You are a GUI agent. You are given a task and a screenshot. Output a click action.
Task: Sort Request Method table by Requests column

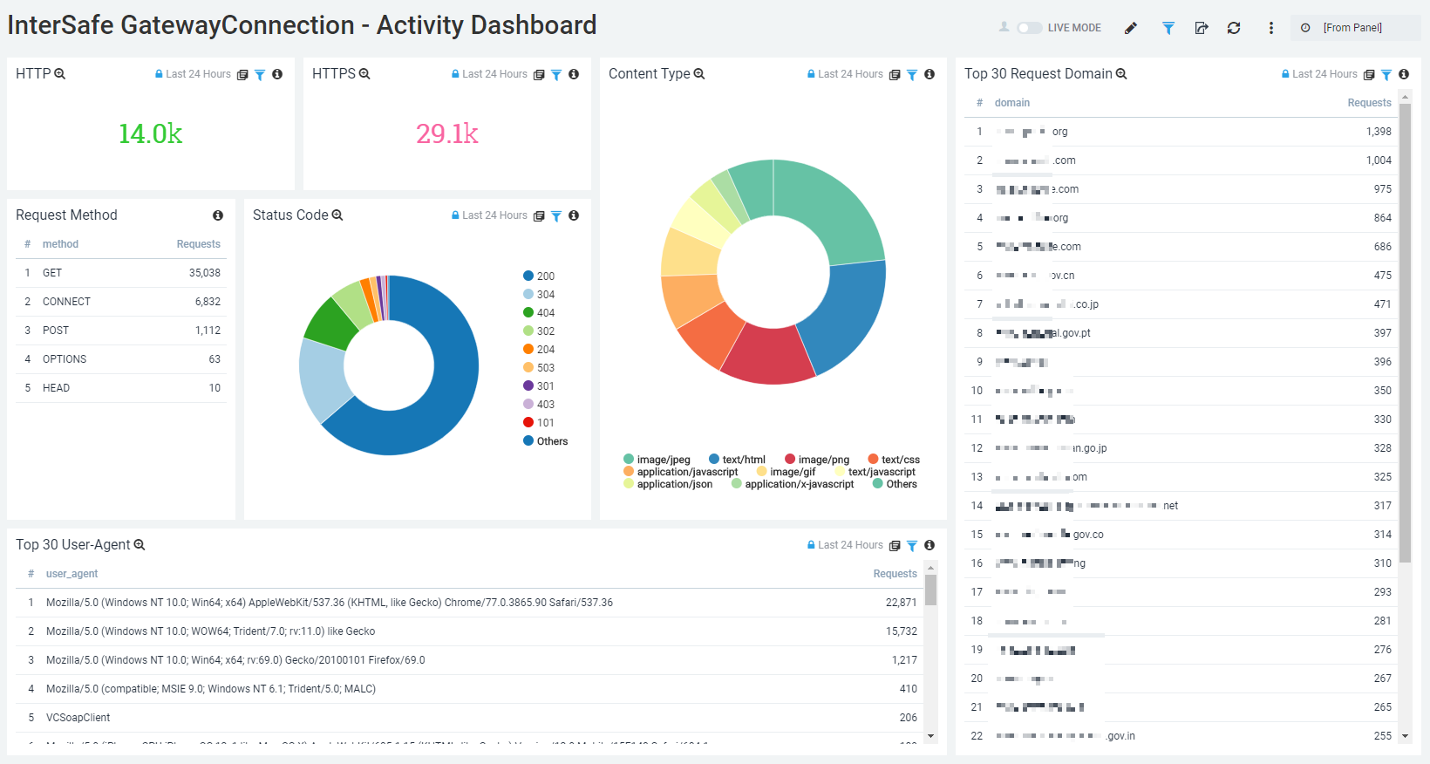click(198, 244)
